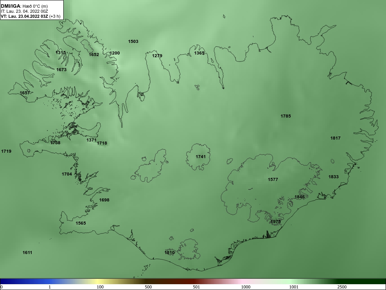Click legend tick label 2500

click(x=342, y=287)
